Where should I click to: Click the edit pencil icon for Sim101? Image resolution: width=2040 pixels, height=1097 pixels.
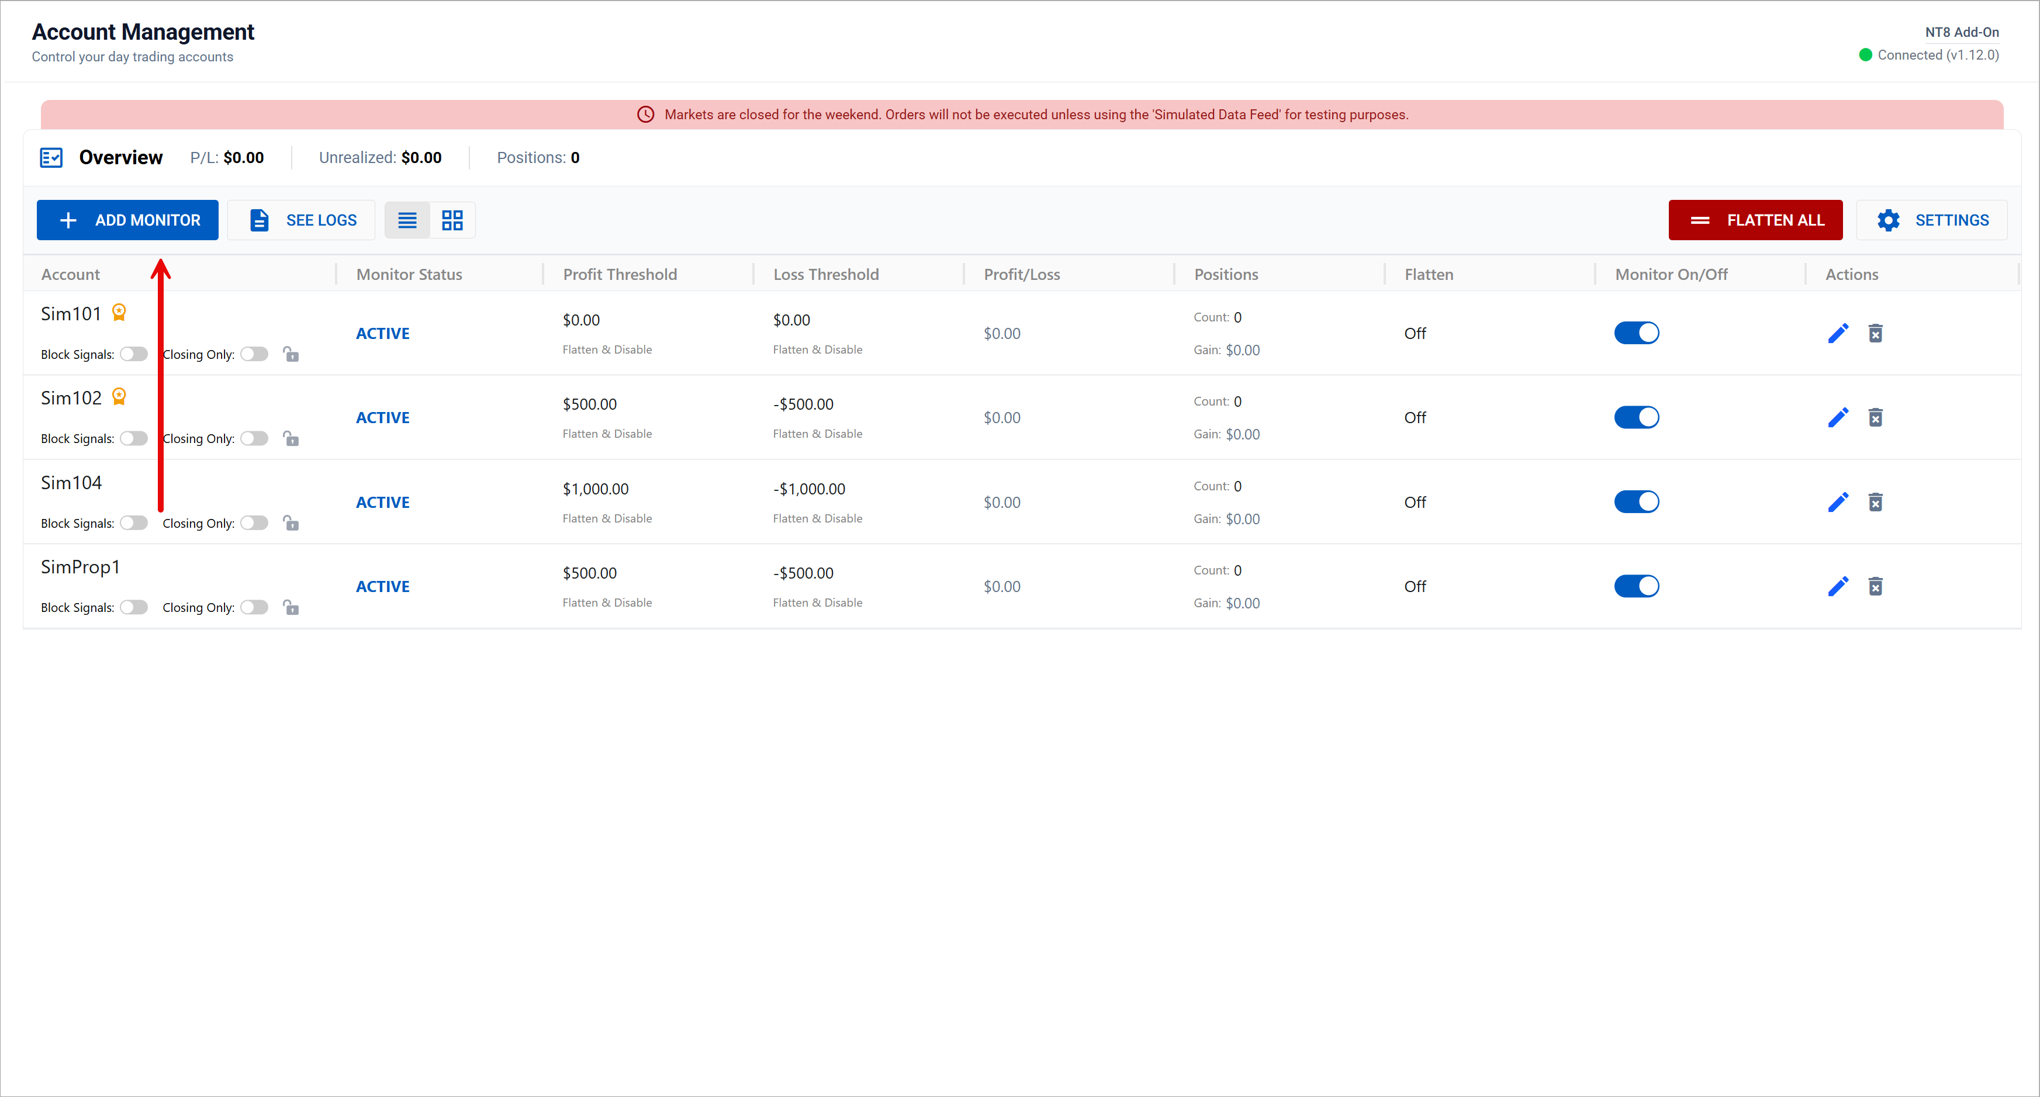coord(1837,334)
